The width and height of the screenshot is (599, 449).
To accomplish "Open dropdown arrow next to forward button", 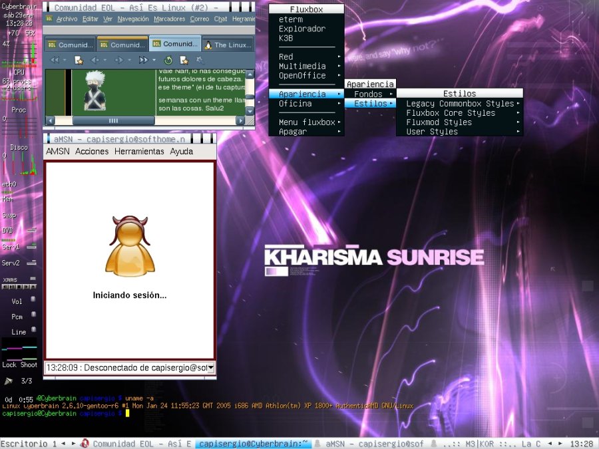I will pos(130,60).
